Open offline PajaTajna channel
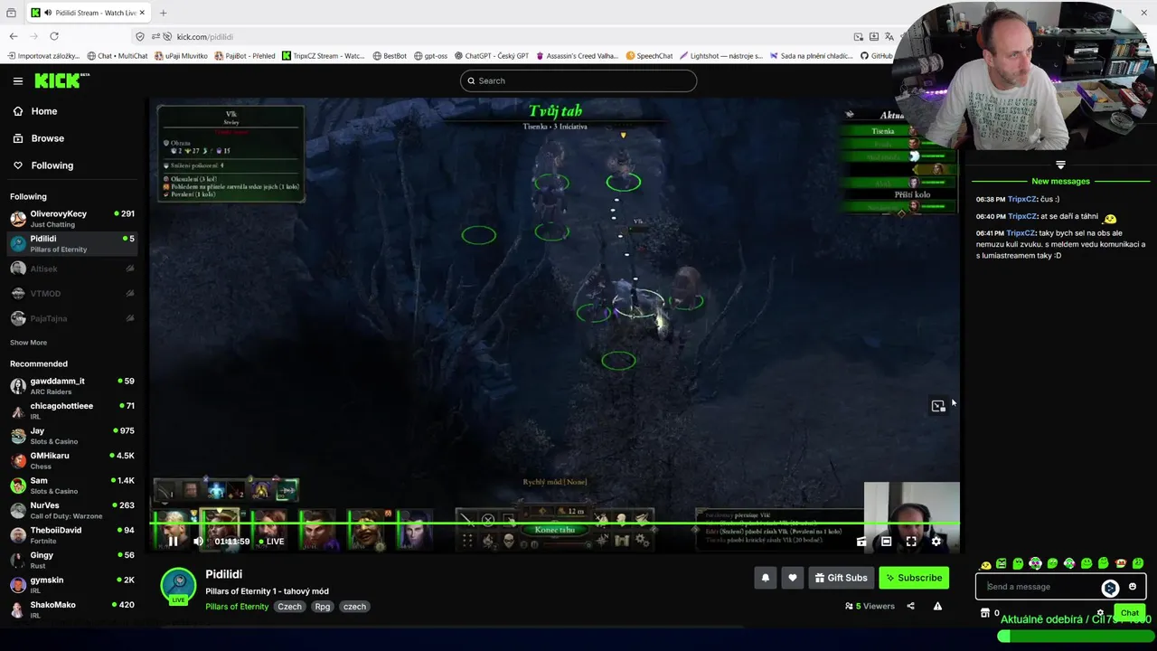Image resolution: width=1157 pixels, height=651 pixels. tap(74, 318)
